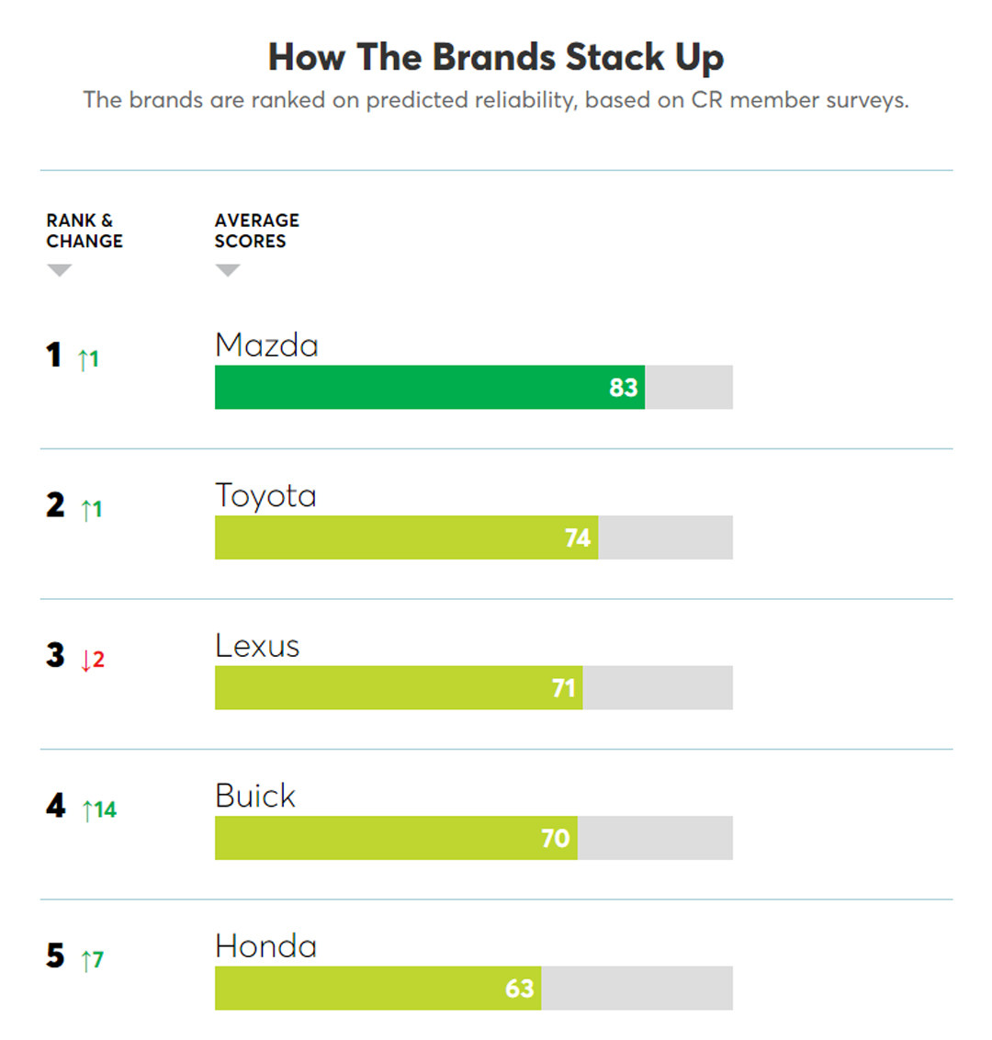
Task: Open the Buick brand name
Action: click(255, 796)
